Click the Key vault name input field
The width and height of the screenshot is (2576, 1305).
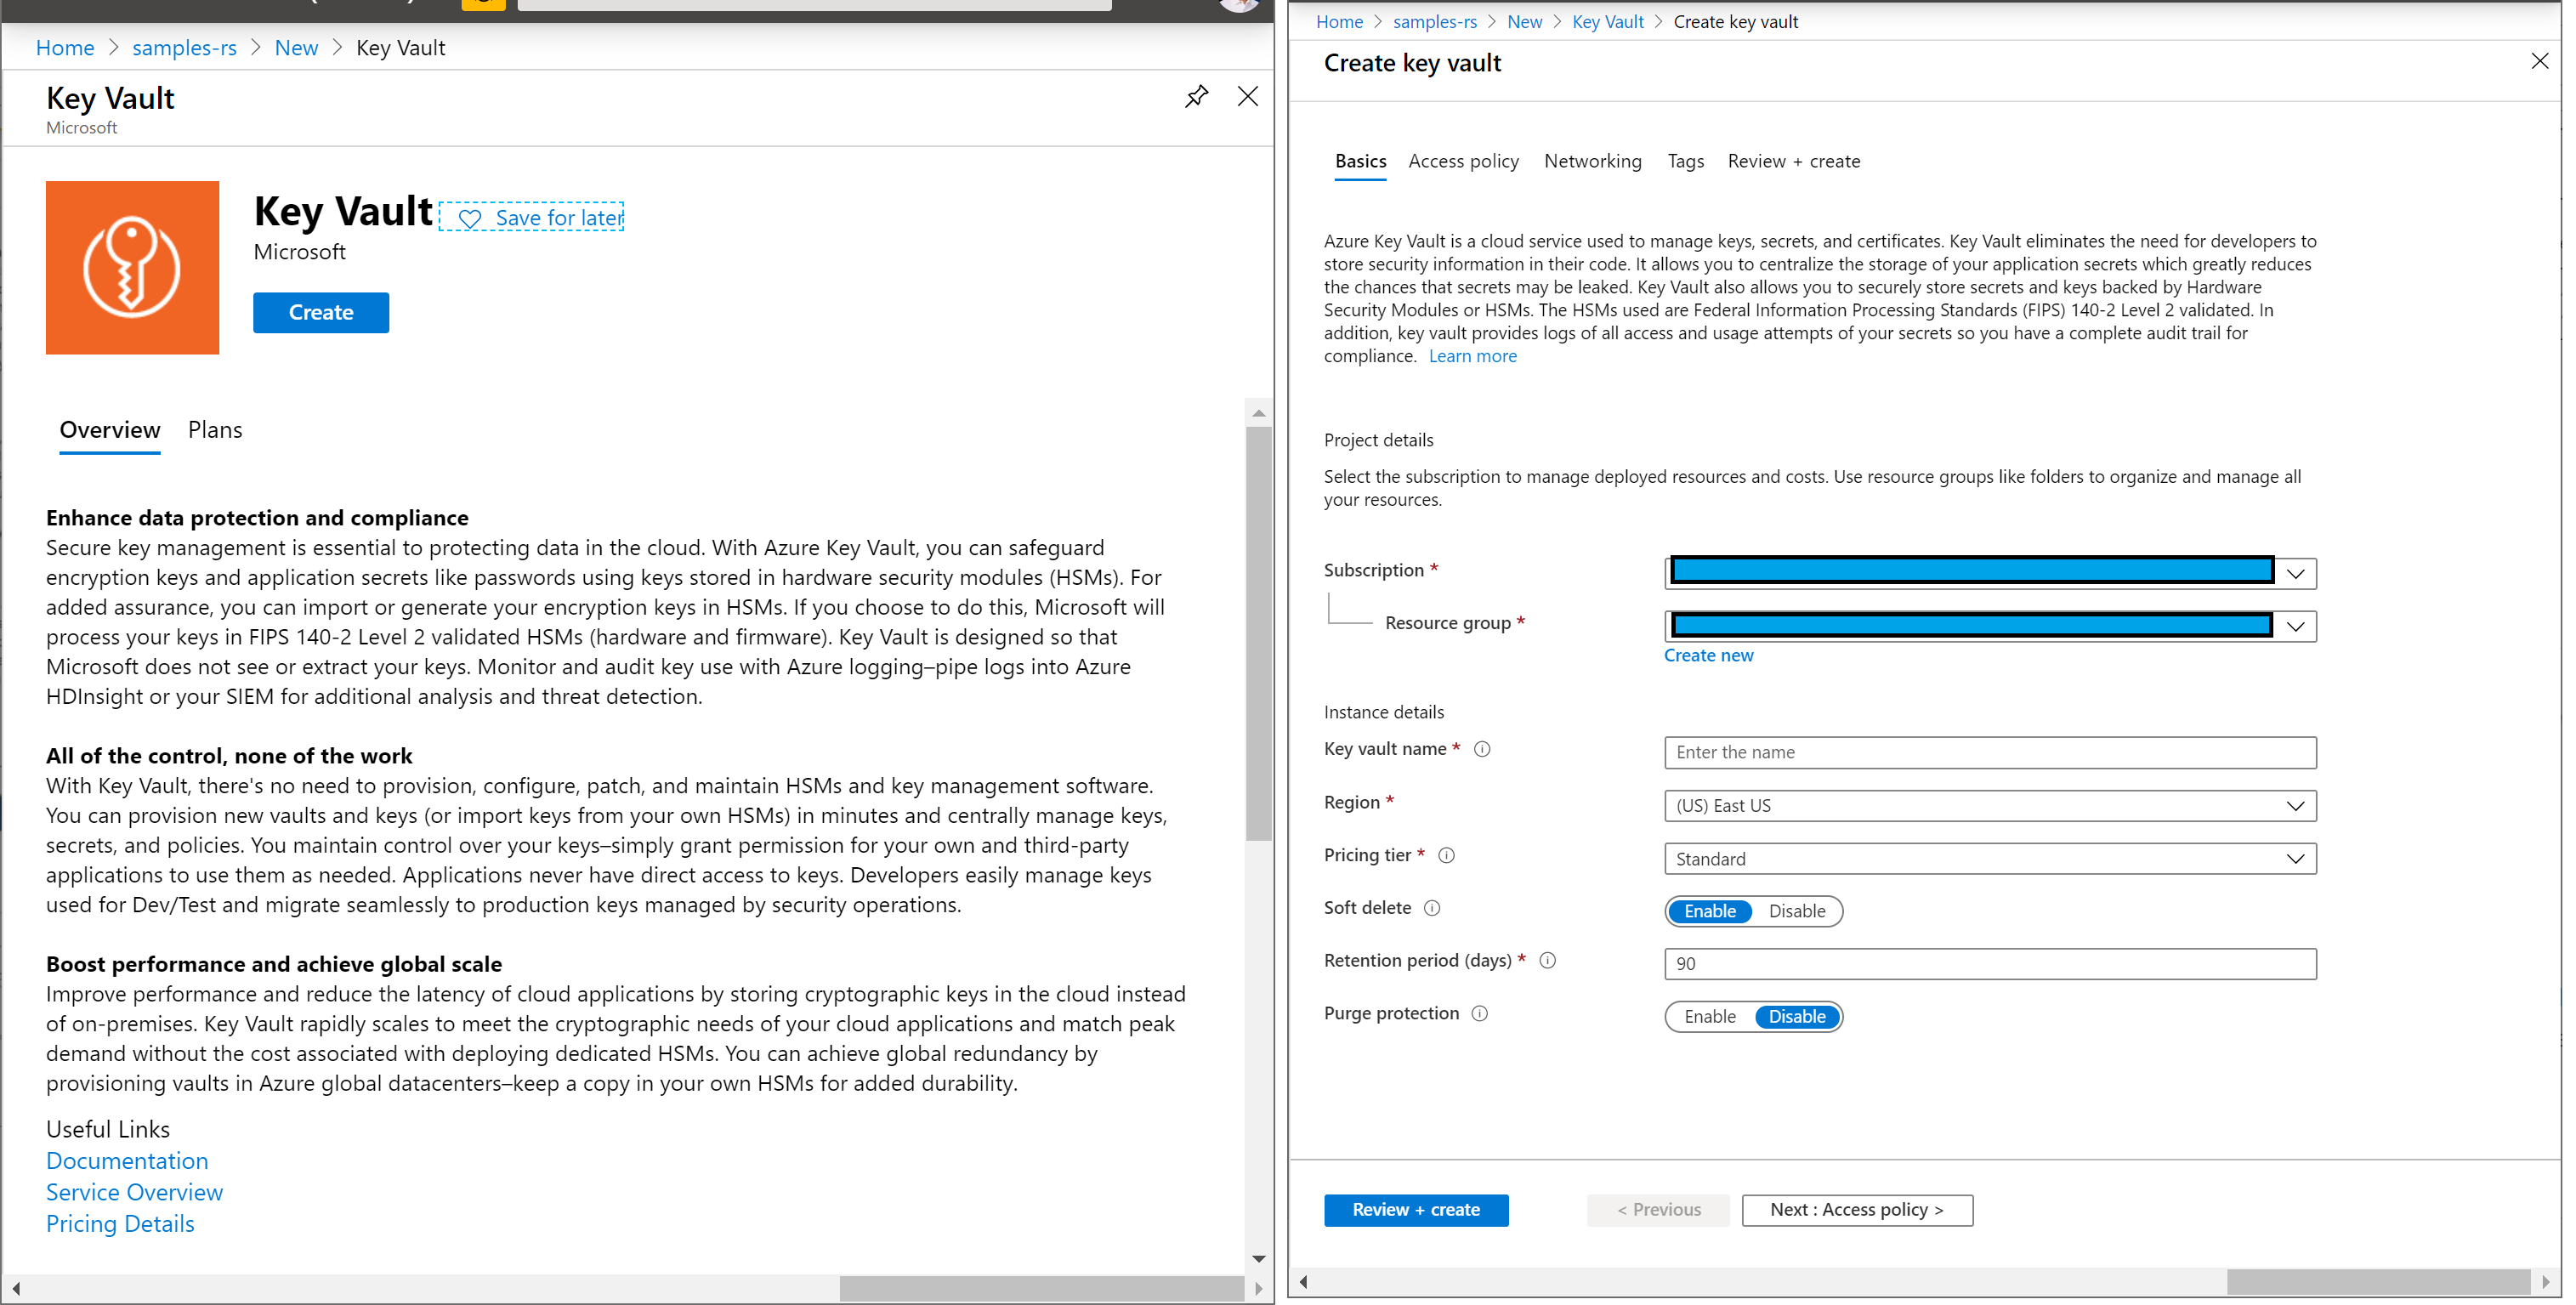tap(1990, 751)
